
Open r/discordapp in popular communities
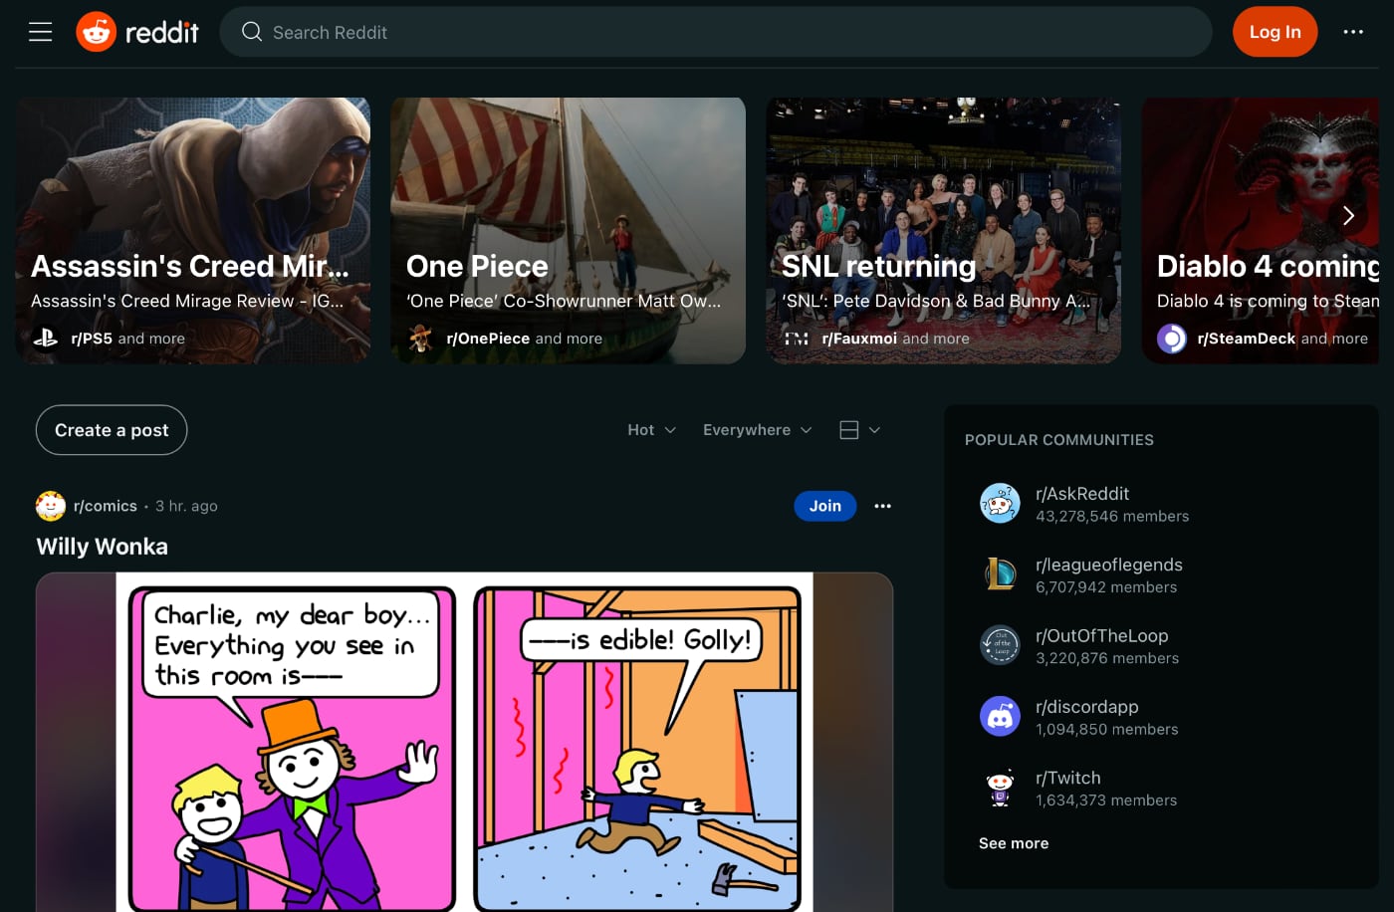point(1087,707)
